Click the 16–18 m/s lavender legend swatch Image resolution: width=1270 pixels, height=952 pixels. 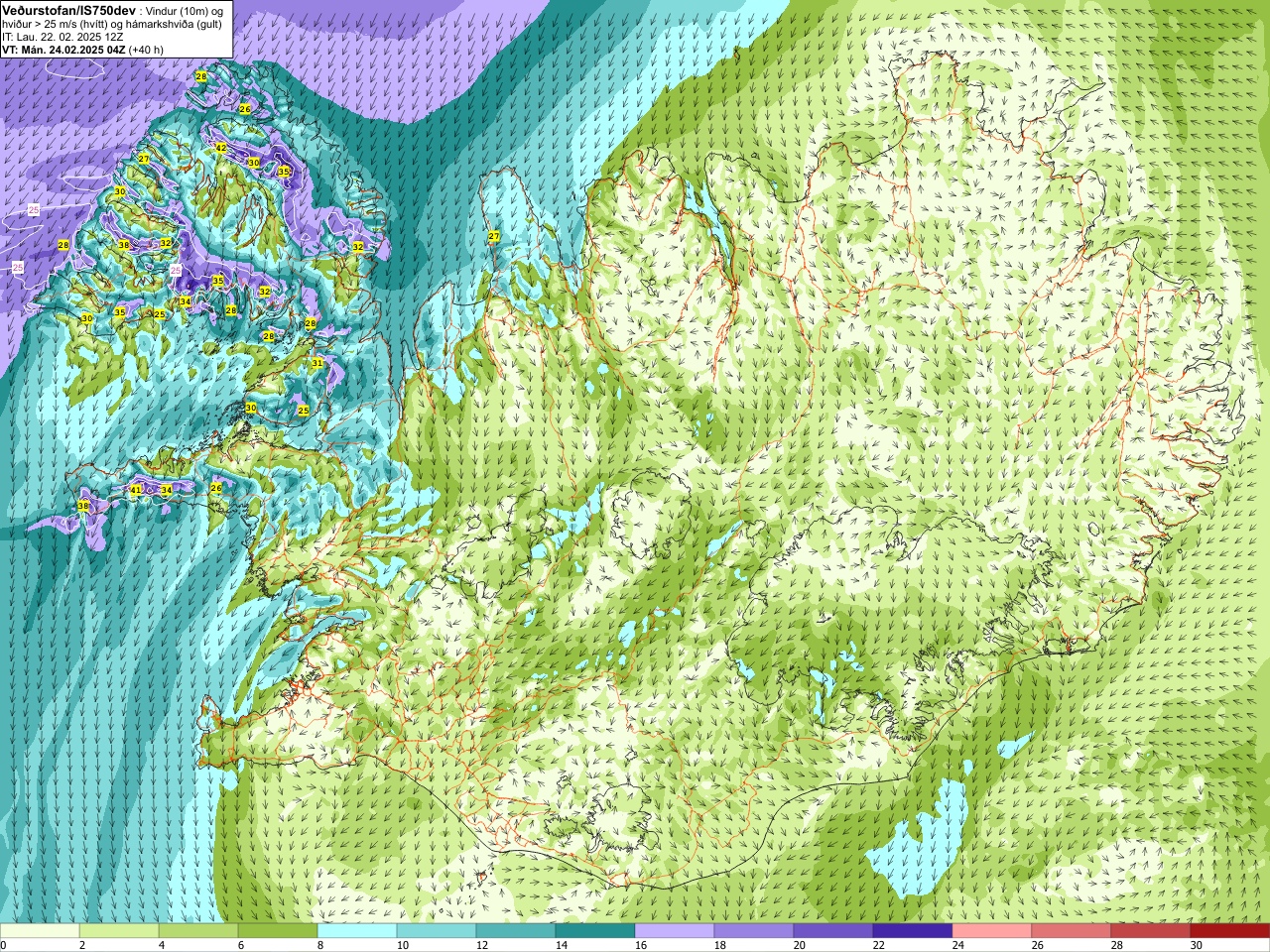point(675,931)
